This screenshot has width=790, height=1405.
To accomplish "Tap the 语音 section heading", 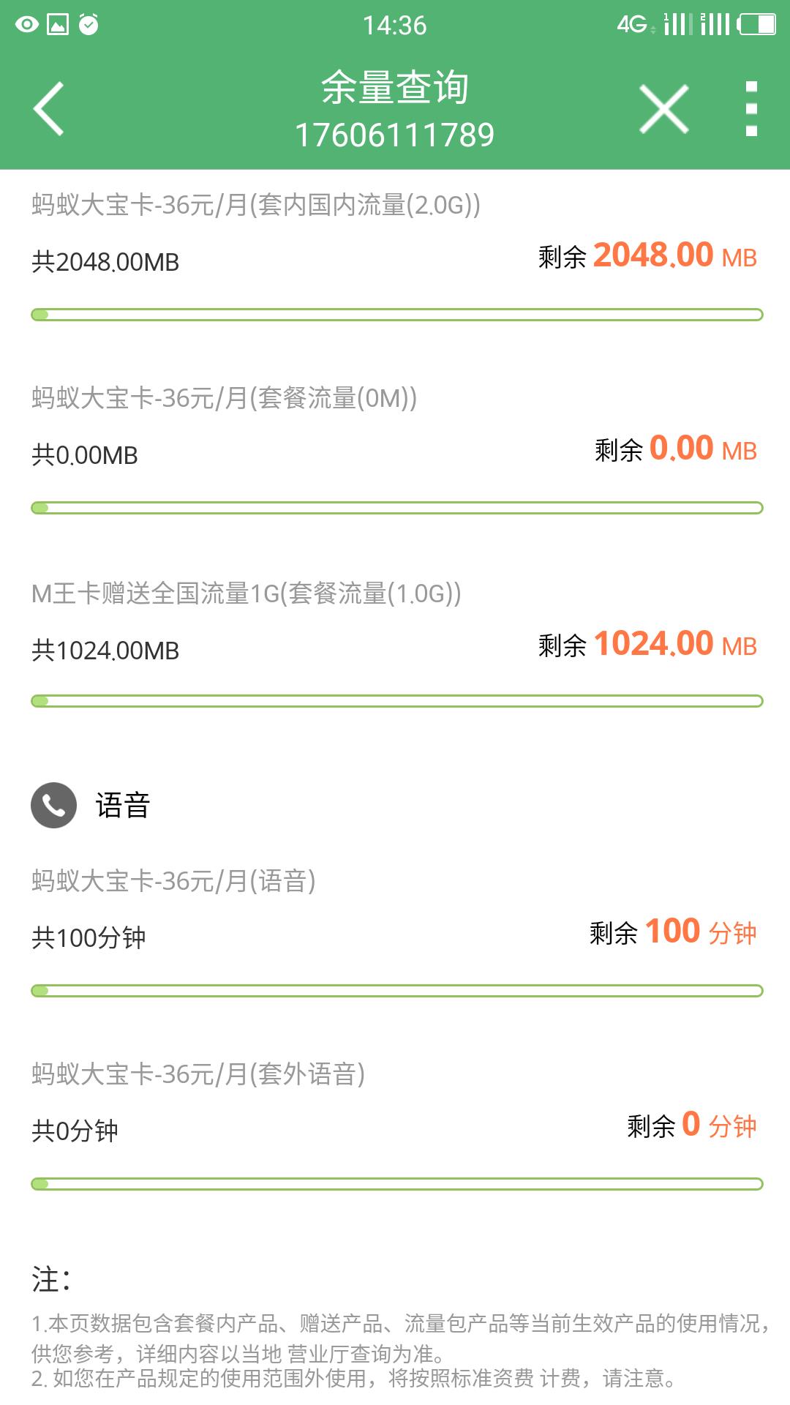I will point(123,806).
